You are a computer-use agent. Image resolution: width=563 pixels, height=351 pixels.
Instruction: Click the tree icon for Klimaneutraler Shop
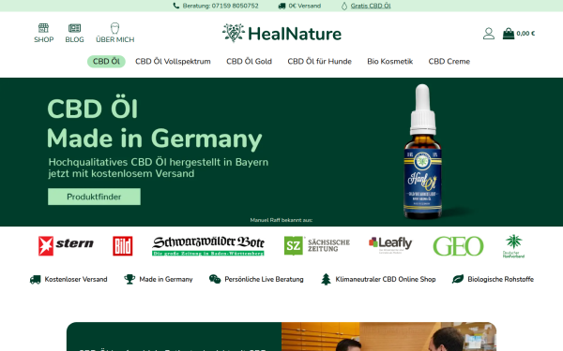tap(326, 279)
